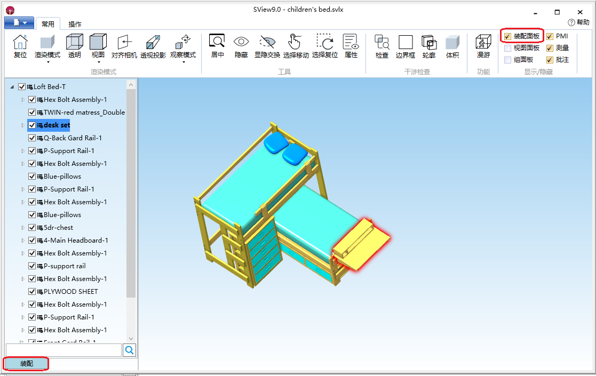596x376 pixels.
Task: Select the P-support rail tree item
Action: click(x=65, y=266)
